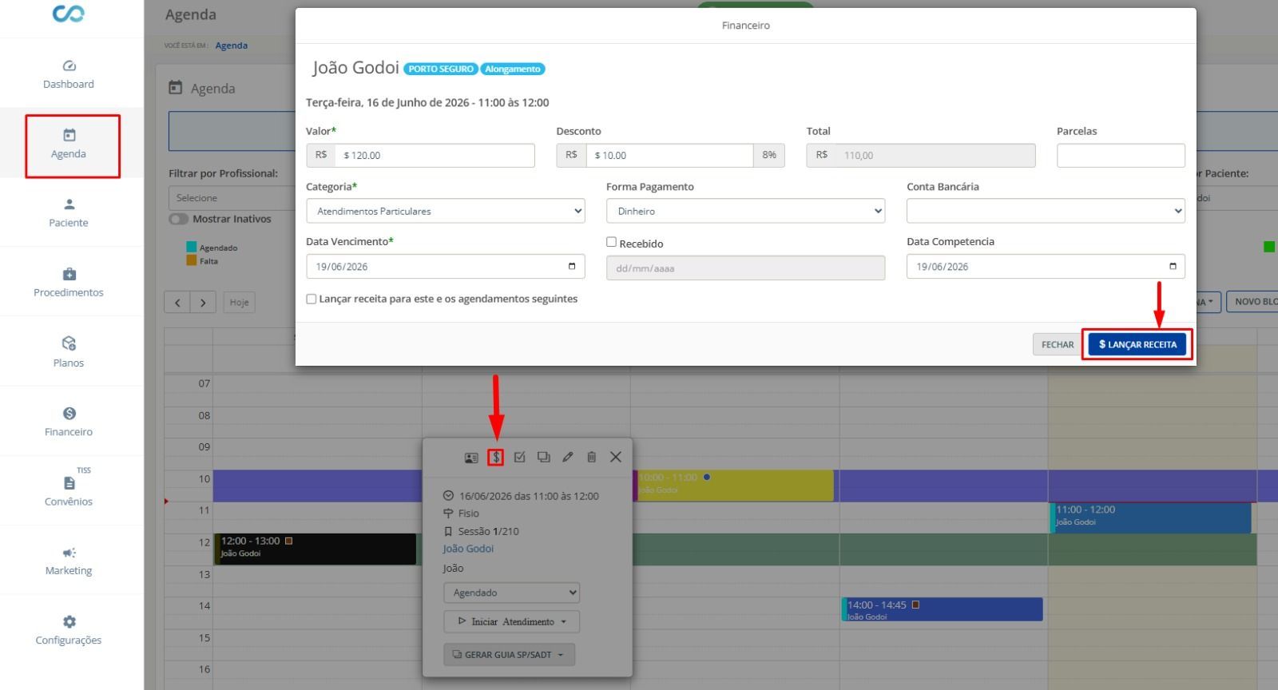Click the Agenda breadcrumb link

click(x=232, y=46)
